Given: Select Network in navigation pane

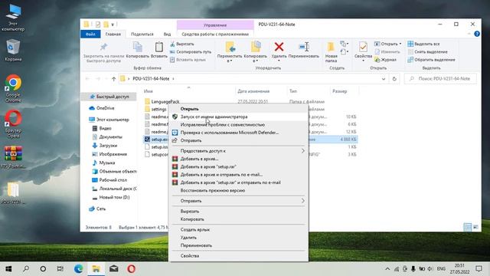Looking at the screenshot, I should point(97,209).
